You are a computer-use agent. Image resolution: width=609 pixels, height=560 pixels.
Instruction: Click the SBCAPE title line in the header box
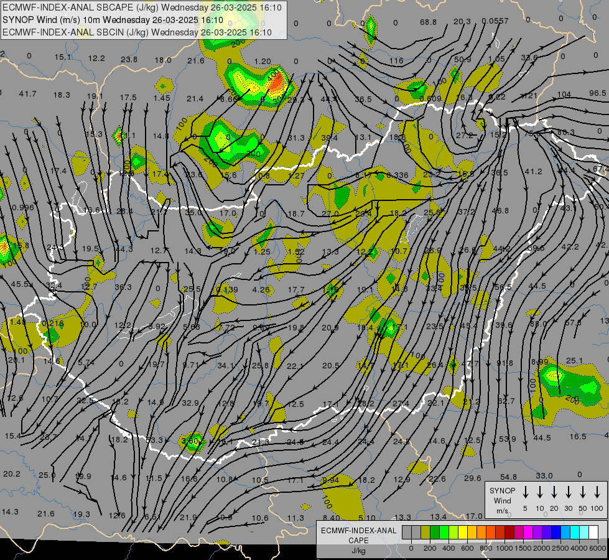point(142,7)
